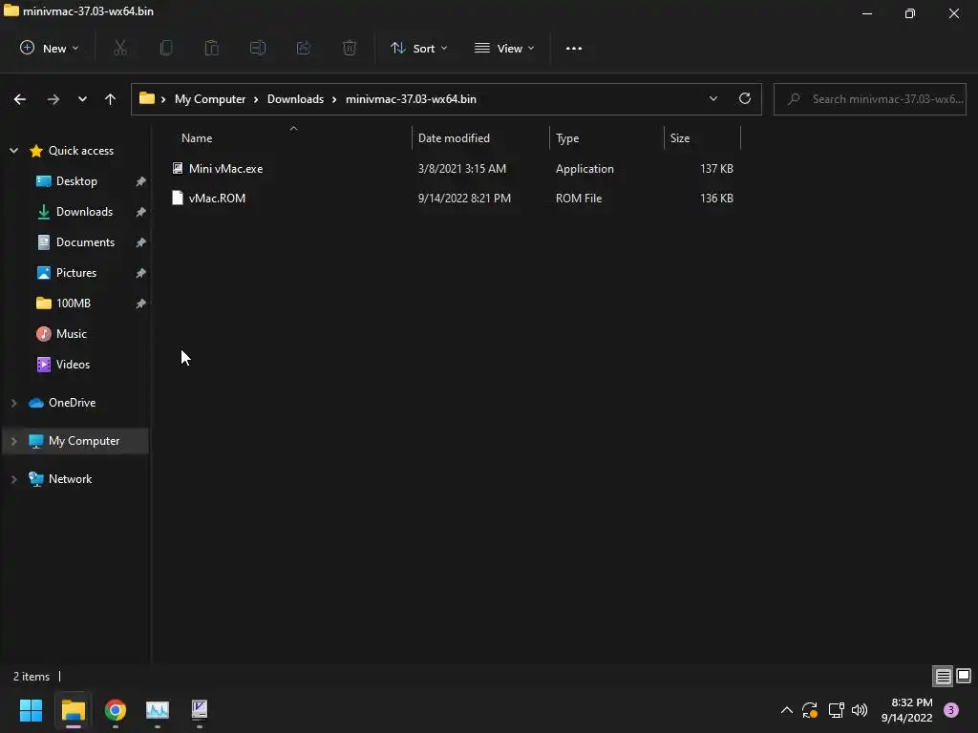Screen dimensions: 978x733
Task: Sort by Date modified column header
Action: click(x=454, y=138)
